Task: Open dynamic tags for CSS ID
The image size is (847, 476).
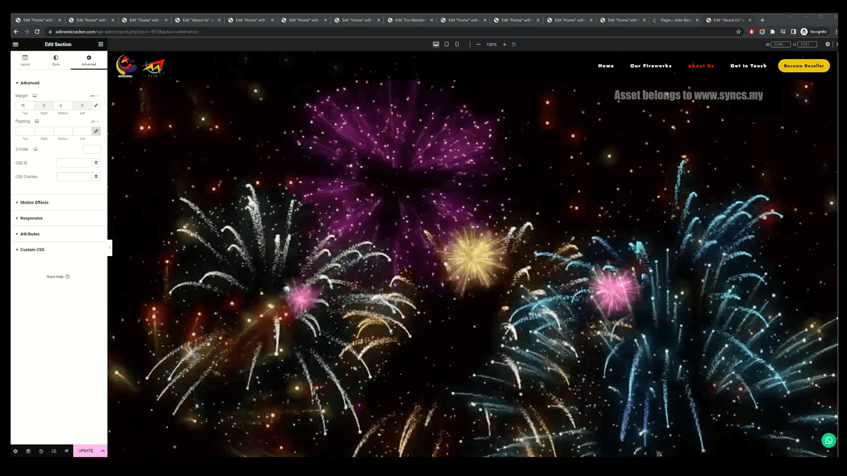Action: pyautogui.click(x=96, y=163)
